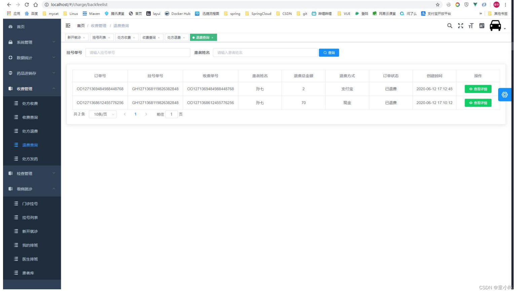Expand the 系统管理 sidebar menu
Image resolution: width=518 pixels, height=293 pixels.
pyautogui.click(x=32, y=42)
